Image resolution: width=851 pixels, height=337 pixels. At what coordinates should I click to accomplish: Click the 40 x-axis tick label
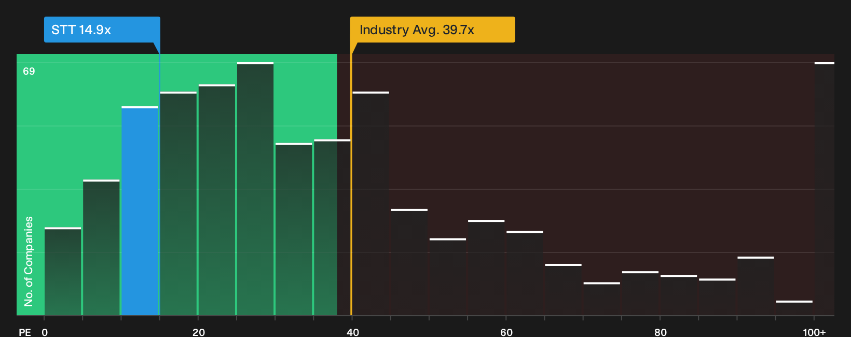pos(353,332)
